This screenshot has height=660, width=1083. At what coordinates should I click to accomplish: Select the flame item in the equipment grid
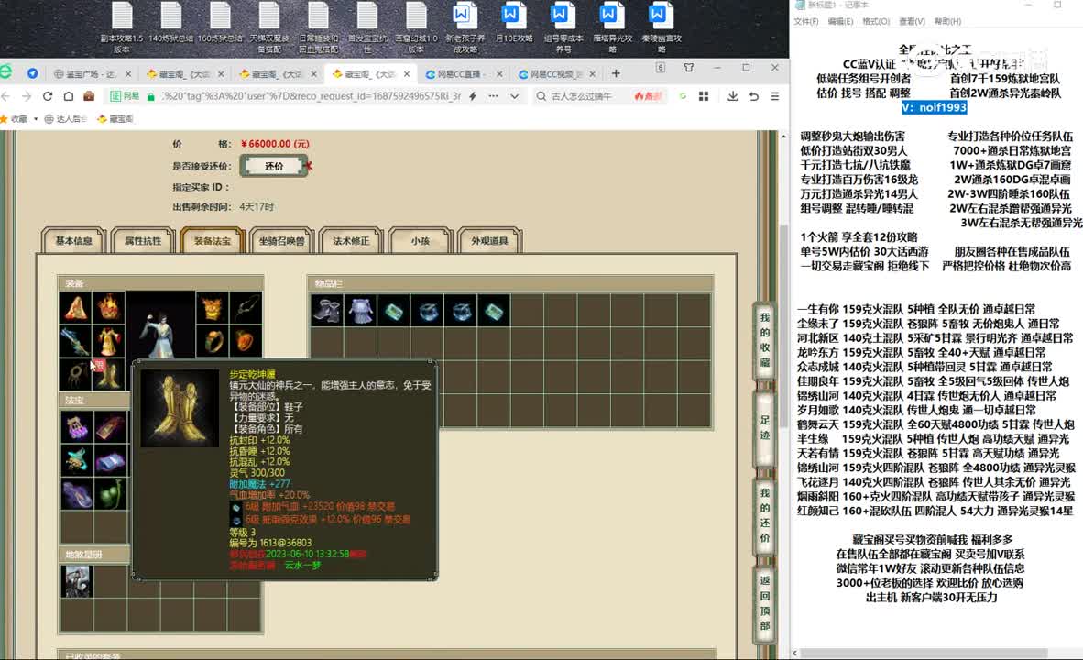[x=109, y=307]
